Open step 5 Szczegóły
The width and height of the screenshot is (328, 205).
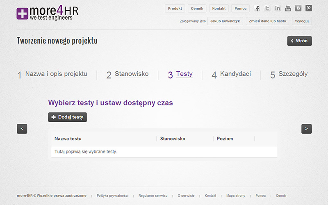[x=289, y=75]
